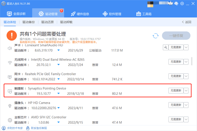This screenshot has height=131, width=197.
Task: Click the red notification badge on 驱动管理
Action: coord(61,11)
